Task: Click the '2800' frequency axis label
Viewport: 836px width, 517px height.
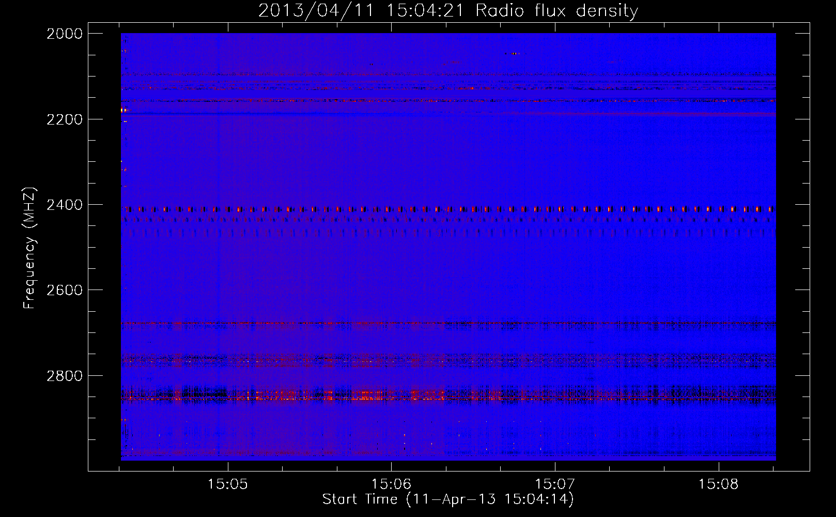Action: coord(65,376)
